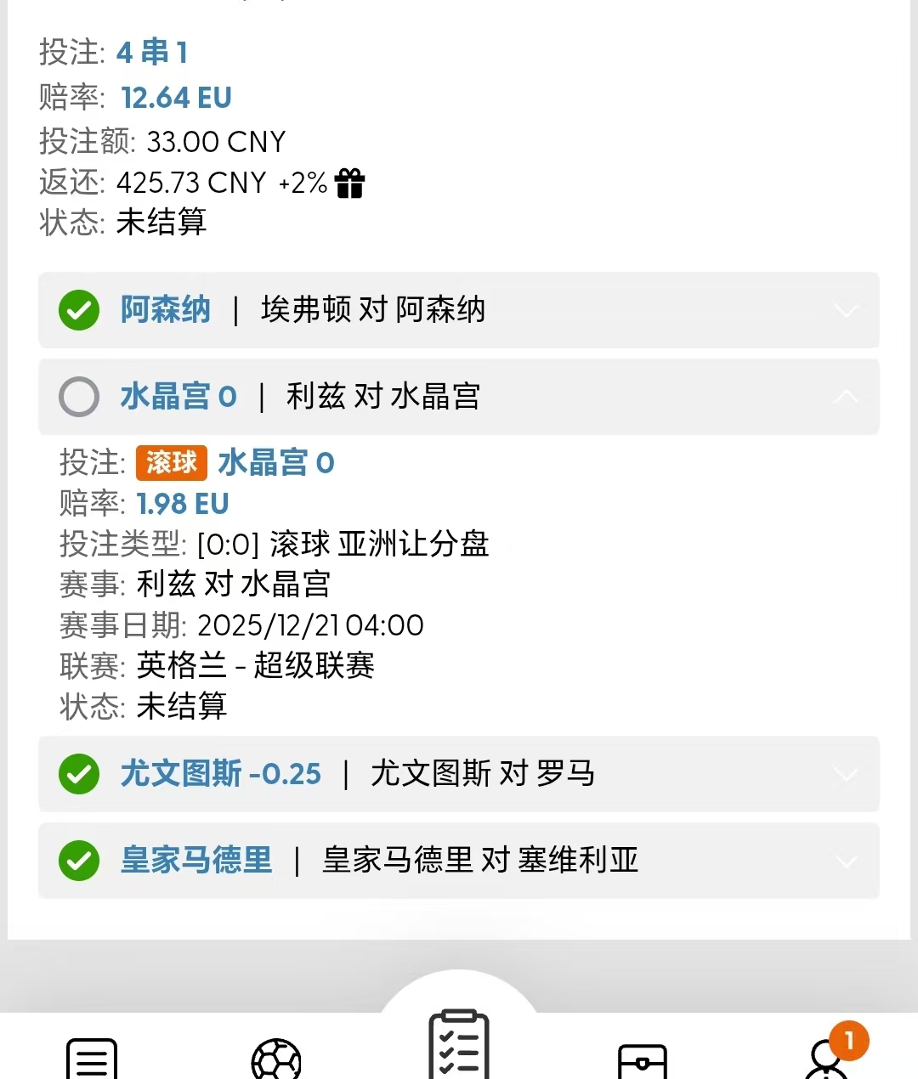Collapse the 利兹 对 水晶宫 bet details
Viewport: 918px width, 1079px height.
coord(845,397)
